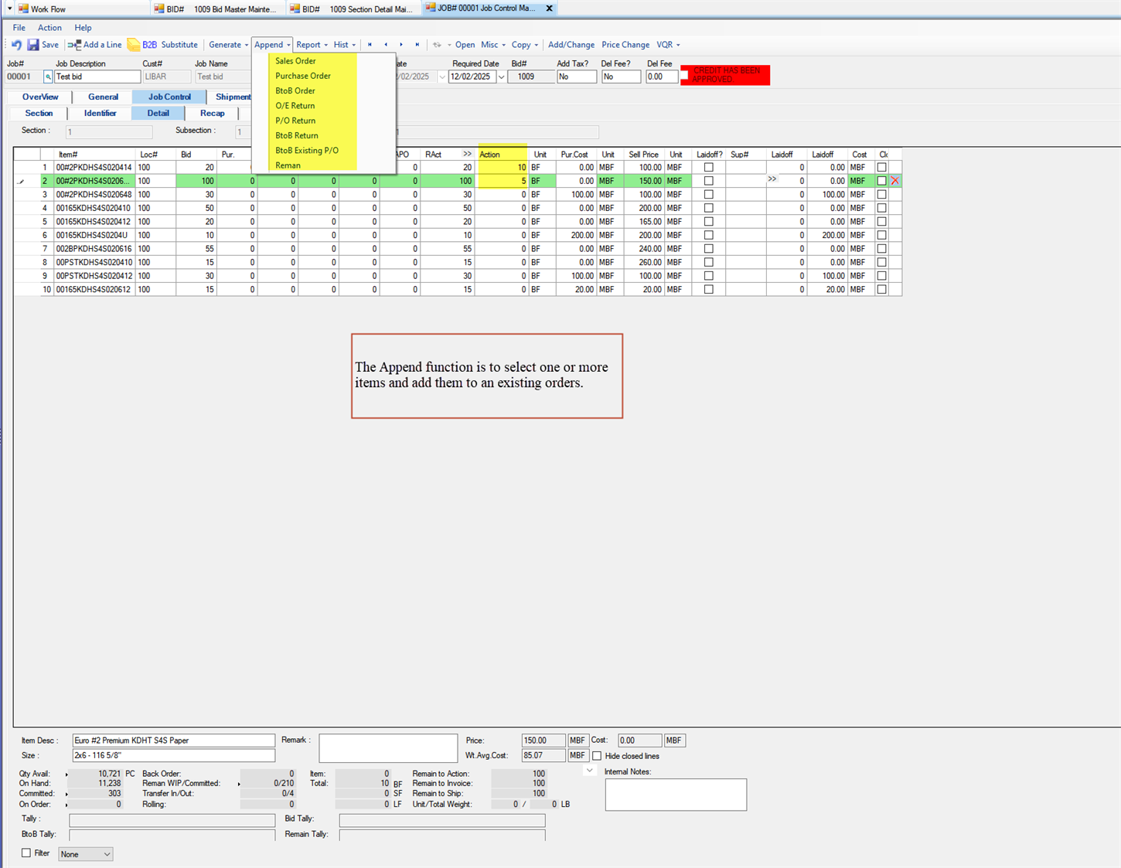The height and width of the screenshot is (868, 1121).
Task: Open the Generate dropdown menu
Action: pyautogui.click(x=228, y=45)
